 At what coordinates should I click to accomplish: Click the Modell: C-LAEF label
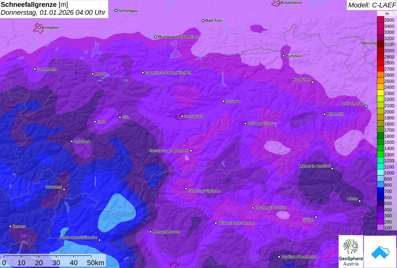371,5
